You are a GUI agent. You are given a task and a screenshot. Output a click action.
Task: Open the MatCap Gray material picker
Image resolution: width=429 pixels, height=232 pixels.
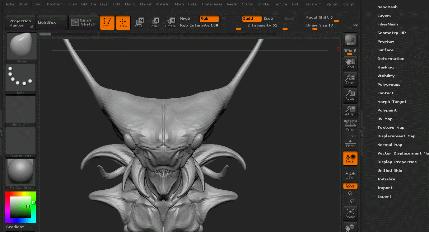[x=20, y=174]
